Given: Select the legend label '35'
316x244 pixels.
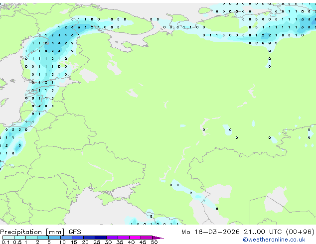Looking at the screenshot, I should (120, 242).
